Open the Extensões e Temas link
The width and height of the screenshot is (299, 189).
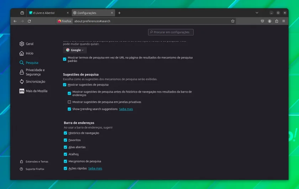pyautogui.click(x=37, y=162)
